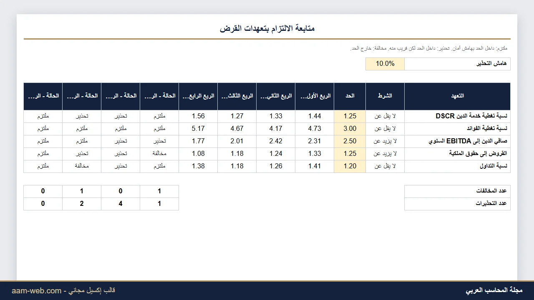This screenshot has height=300, width=534.
Task: Click row label "نسبة تغطية الفوائد"
Action: [x=457, y=129]
